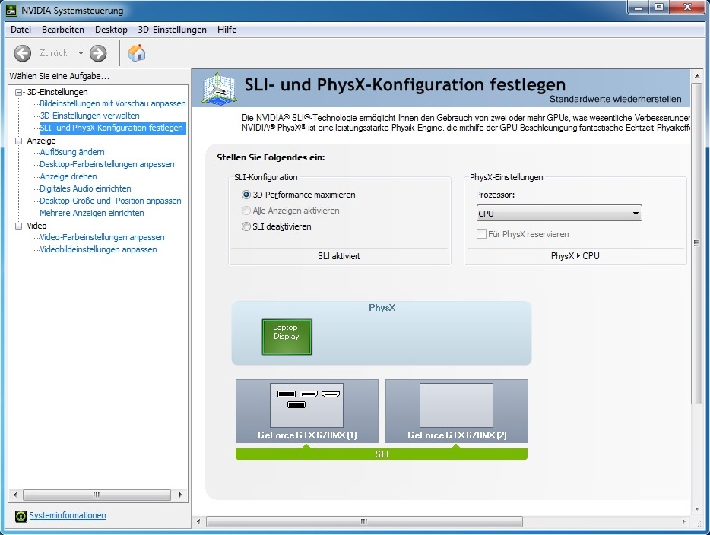Open Bildeinstellungen mit Vorschau anpassen
The height and width of the screenshot is (535, 710).
(x=113, y=103)
